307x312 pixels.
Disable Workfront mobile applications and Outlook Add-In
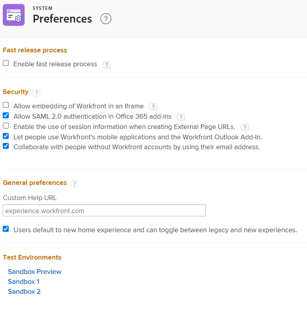tap(6, 136)
